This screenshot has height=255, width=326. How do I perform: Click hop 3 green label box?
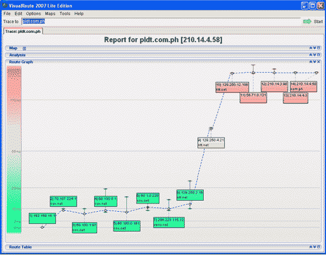pyautogui.click(x=85, y=228)
